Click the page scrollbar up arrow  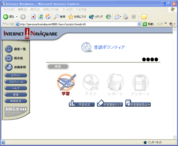pyautogui.click(x=175, y=29)
